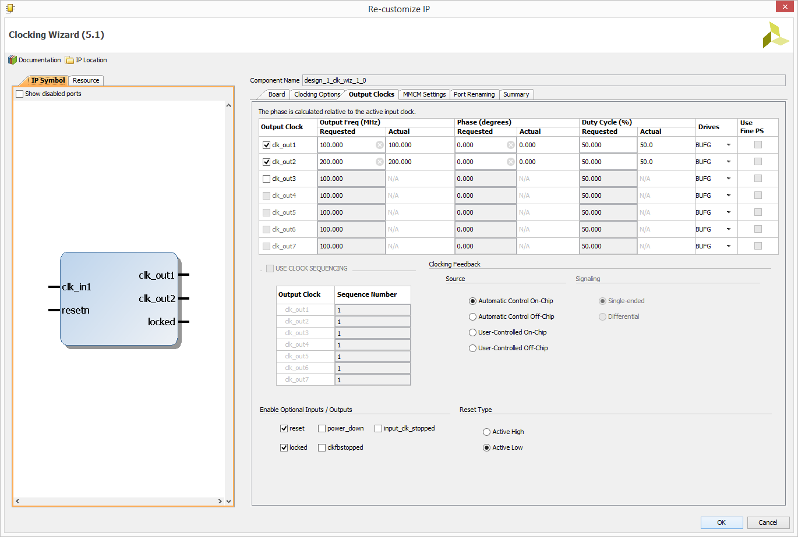Screen dimensions: 798x537
Task: Uncheck the clk_out2 output clock
Action: tap(267, 162)
